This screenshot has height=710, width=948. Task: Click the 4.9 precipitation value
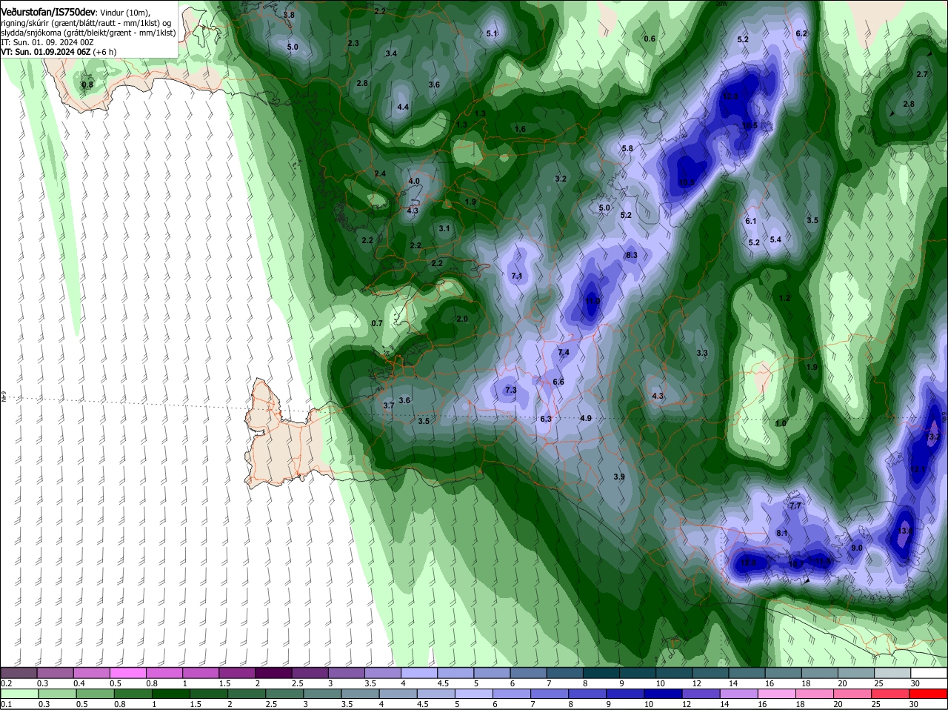point(586,418)
